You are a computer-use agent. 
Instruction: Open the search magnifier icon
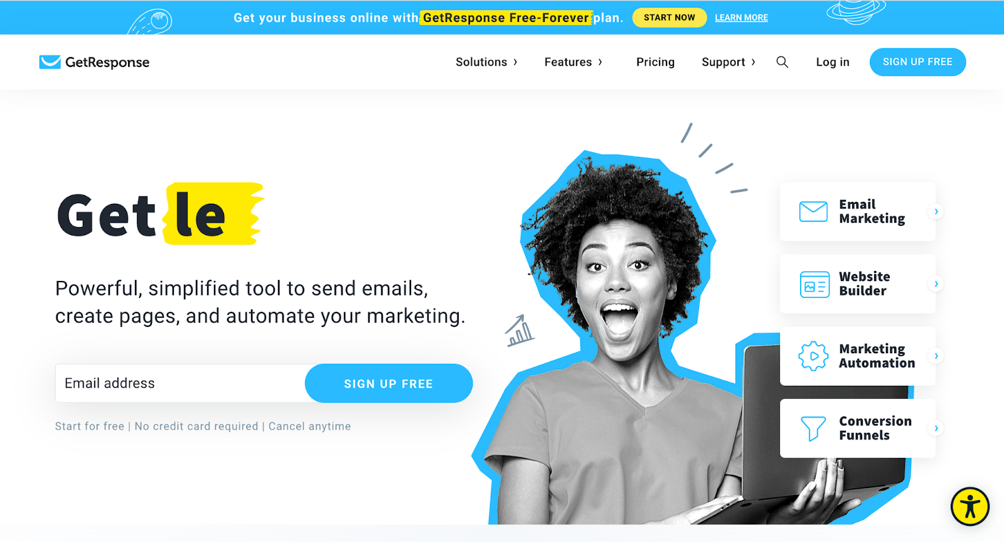782,62
